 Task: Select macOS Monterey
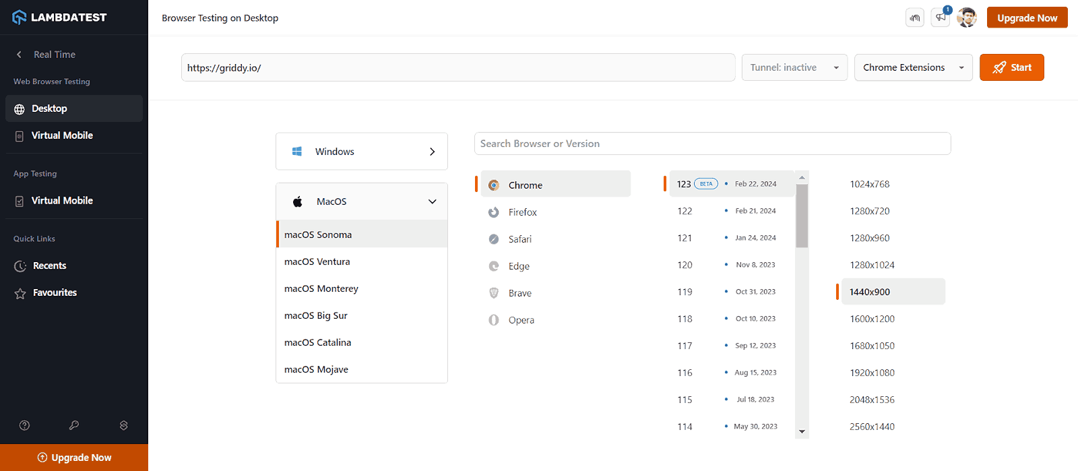(362, 288)
